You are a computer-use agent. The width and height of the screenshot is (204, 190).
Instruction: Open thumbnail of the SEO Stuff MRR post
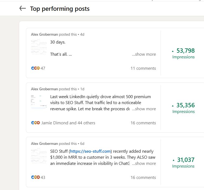(39, 156)
